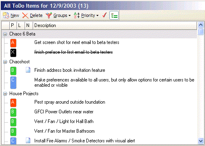Image resolution: width=205 pixels, height=146 pixels.
Task: Click the New todo item button
Action: tap(11, 15)
